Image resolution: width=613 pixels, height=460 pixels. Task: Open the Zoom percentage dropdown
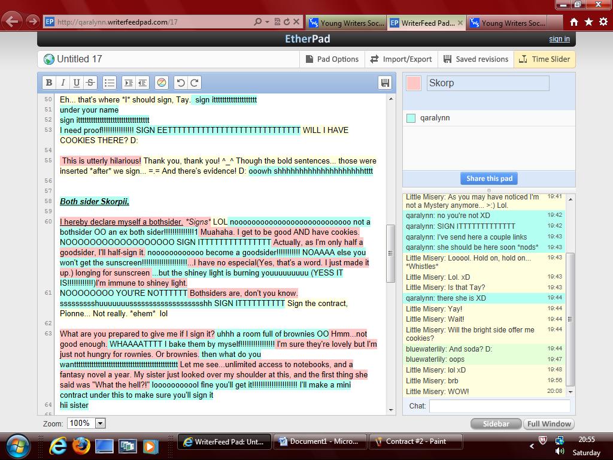point(101,423)
